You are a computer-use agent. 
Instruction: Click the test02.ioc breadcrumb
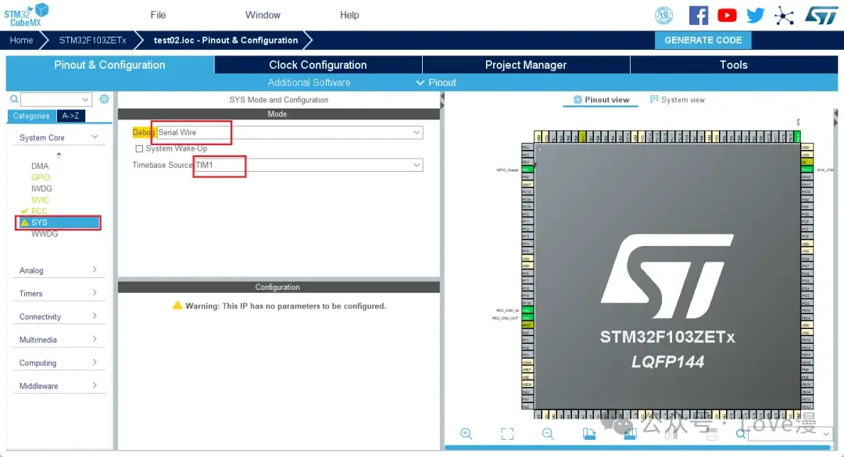pos(226,41)
